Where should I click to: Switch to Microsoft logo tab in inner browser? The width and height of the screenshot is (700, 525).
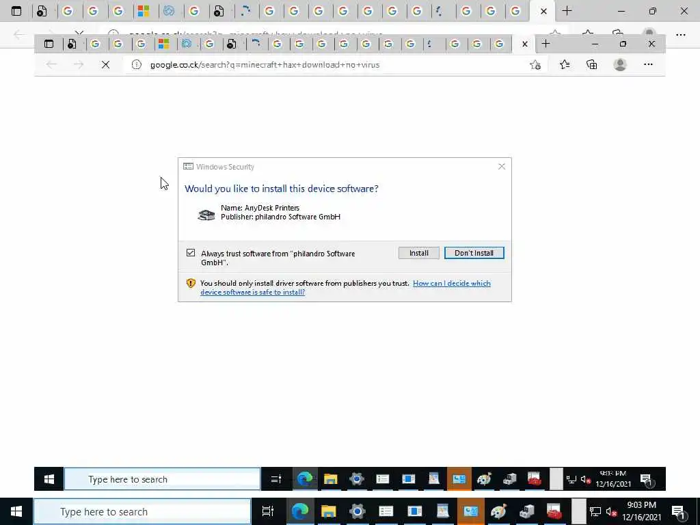pyautogui.click(x=164, y=44)
